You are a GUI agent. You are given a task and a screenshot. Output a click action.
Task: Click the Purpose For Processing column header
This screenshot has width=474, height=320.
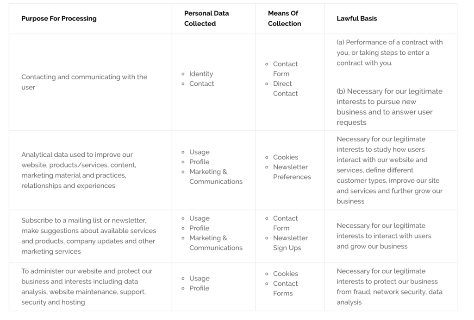59,19
